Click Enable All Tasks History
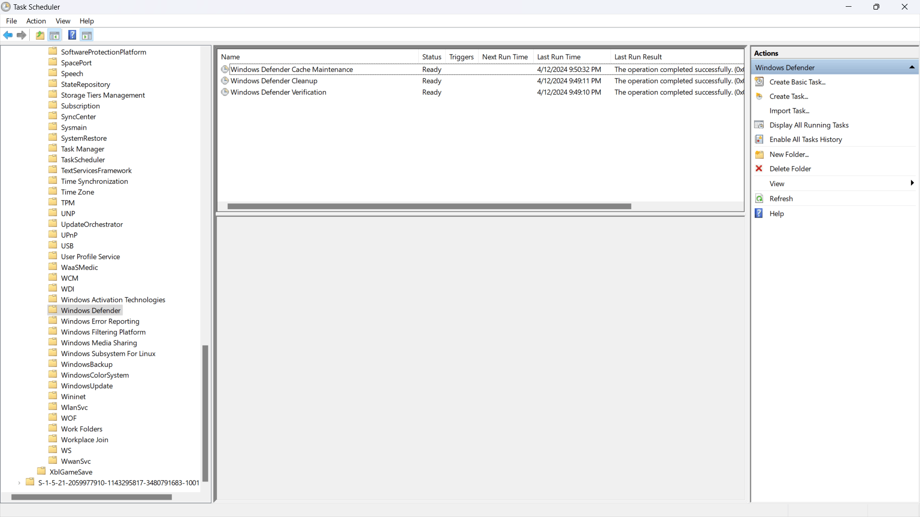920x517 pixels. (805, 139)
